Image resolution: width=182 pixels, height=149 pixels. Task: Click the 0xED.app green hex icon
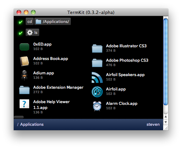24,47
